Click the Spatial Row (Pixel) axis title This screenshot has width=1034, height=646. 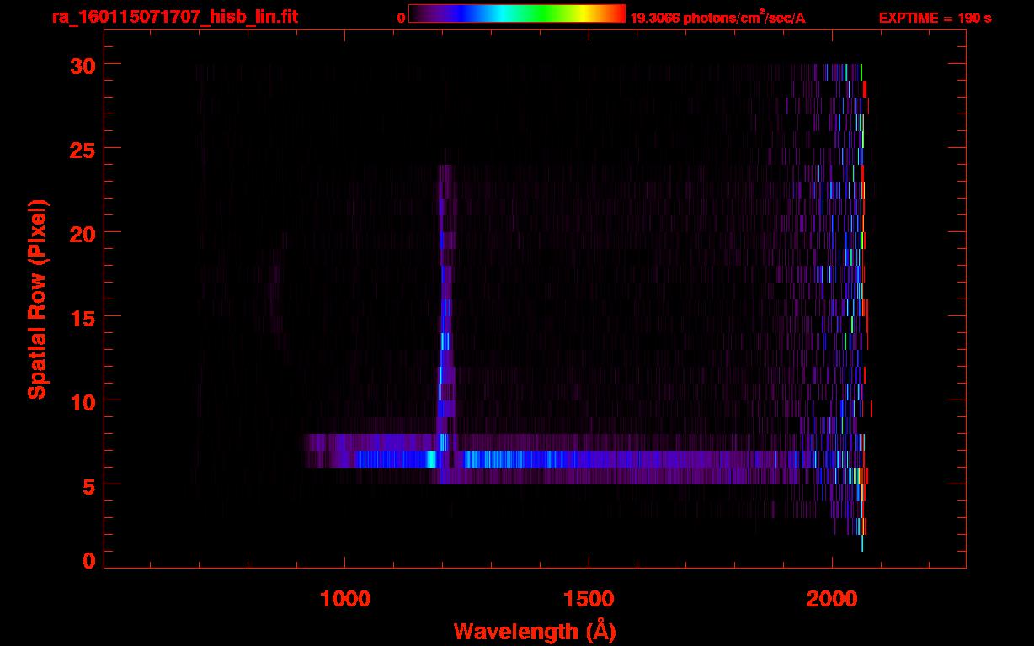point(37,299)
